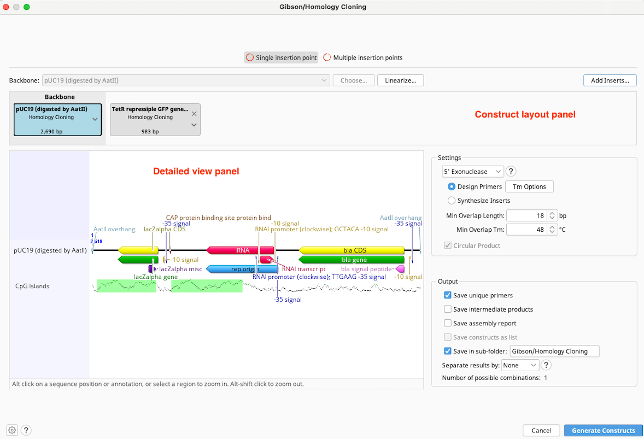
Task: Click the second green CpG island region
Action: coord(207,286)
